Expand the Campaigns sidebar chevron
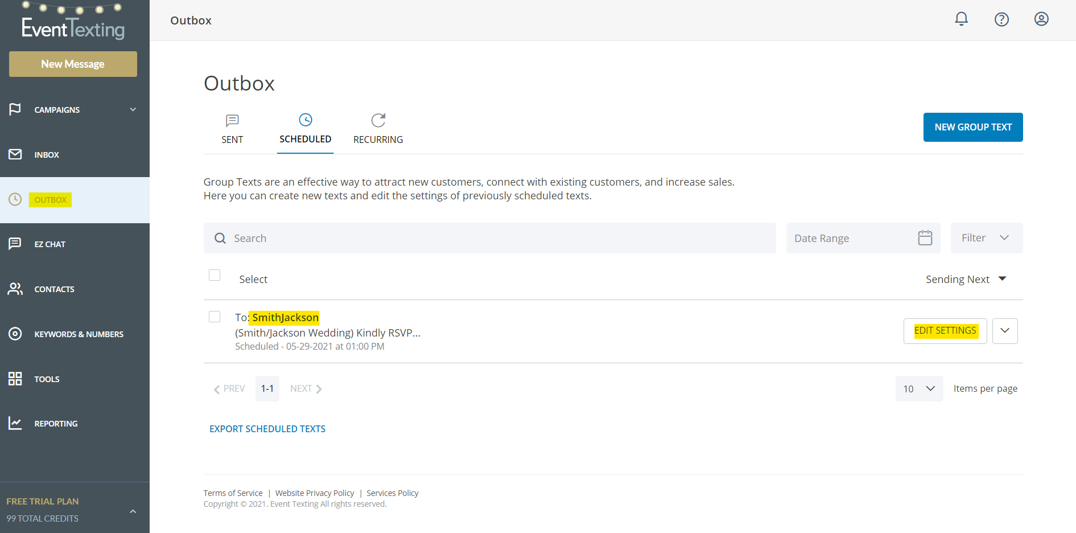 coord(133,109)
